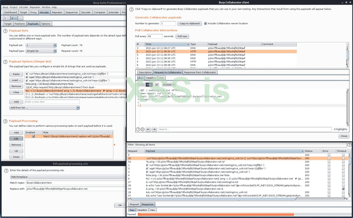Click the attack progress bar

244,214
